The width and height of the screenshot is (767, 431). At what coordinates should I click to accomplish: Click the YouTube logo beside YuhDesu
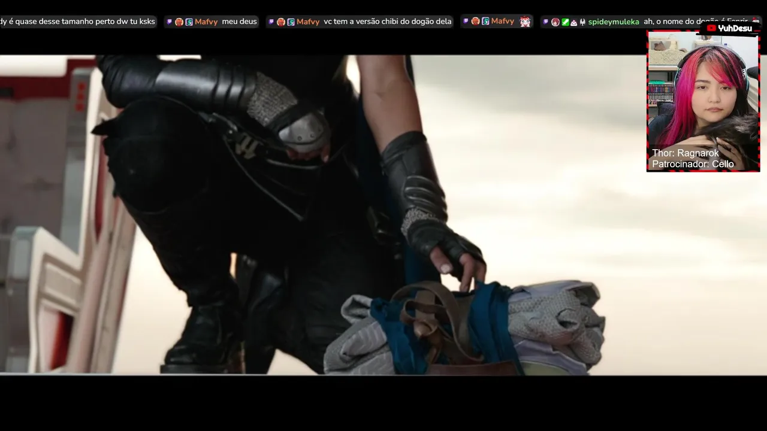pos(711,28)
